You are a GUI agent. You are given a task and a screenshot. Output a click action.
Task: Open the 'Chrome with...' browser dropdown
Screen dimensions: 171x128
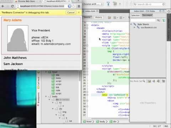(93, 4)
